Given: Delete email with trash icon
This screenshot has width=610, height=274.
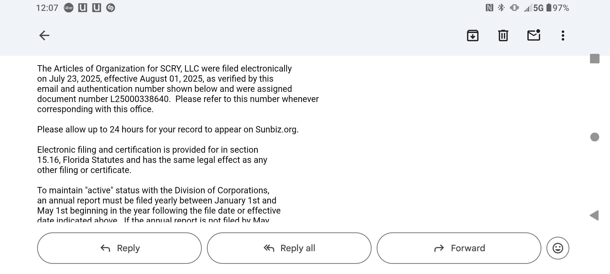Looking at the screenshot, I should pyautogui.click(x=503, y=35).
